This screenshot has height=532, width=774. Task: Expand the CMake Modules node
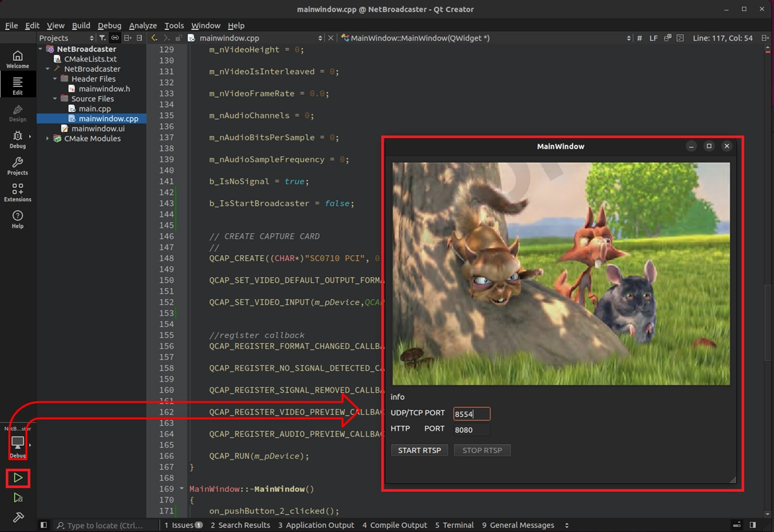(47, 139)
